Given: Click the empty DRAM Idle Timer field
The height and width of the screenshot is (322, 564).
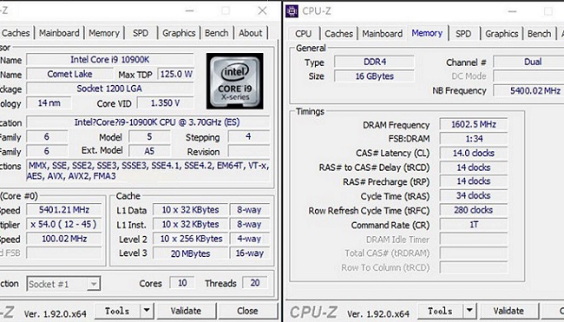Looking at the screenshot, I should click(474, 239).
